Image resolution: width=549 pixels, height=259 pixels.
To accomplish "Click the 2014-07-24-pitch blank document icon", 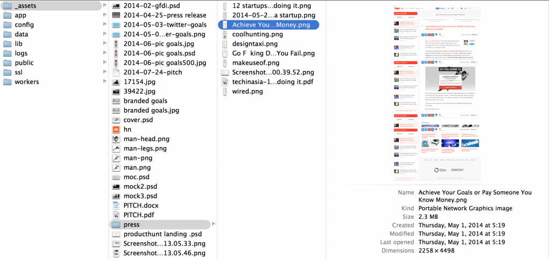I will (x=116, y=72).
